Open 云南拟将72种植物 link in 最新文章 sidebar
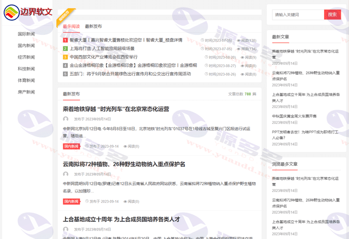Image resolution: width=349 pixels, height=239 pixels. point(306,76)
